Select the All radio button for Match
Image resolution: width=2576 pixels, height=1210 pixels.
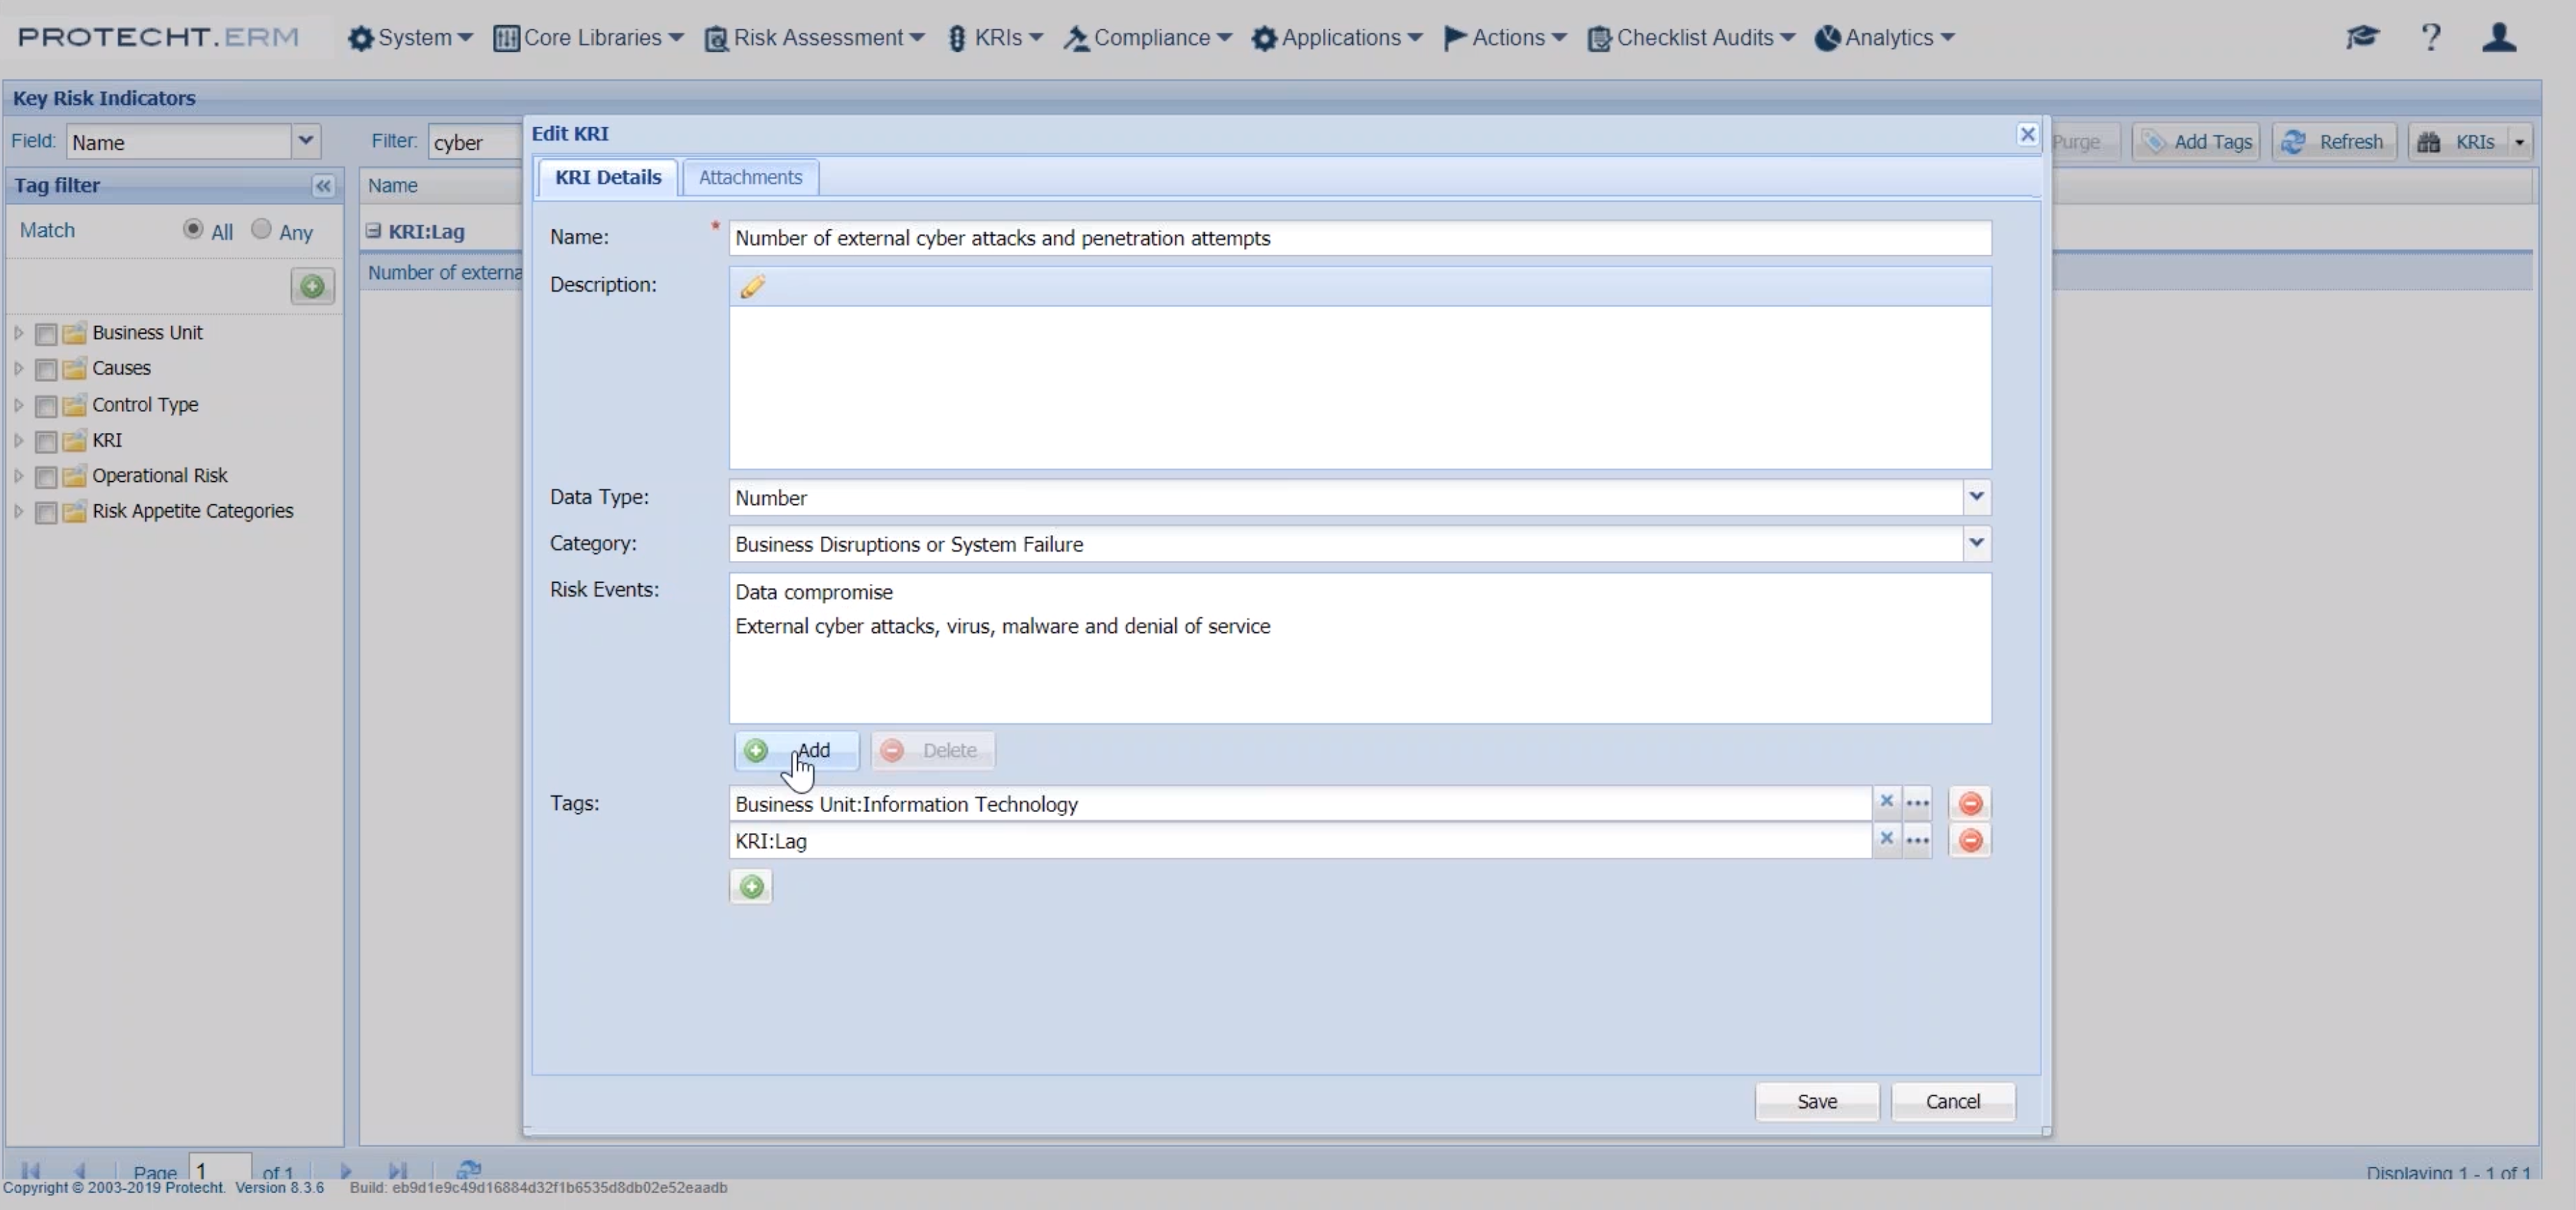(x=194, y=229)
